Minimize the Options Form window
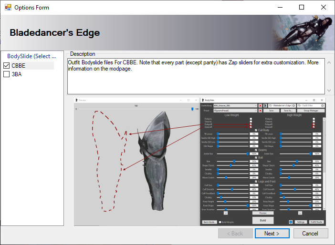The height and width of the screenshot is (245, 335). pos(280,7)
